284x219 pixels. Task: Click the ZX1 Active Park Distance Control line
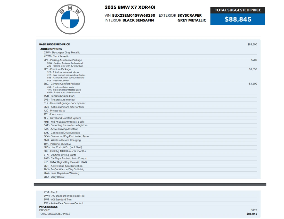pyautogui.click(x=63, y=203)
